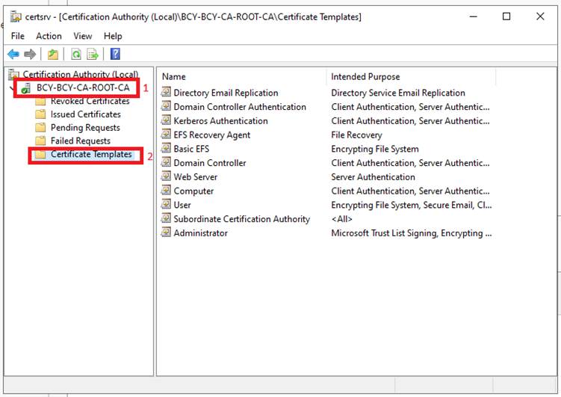The image size is (561, 397).
Task: Click the Certificate Templates folder icon
Action: click(x=41, y=154)
